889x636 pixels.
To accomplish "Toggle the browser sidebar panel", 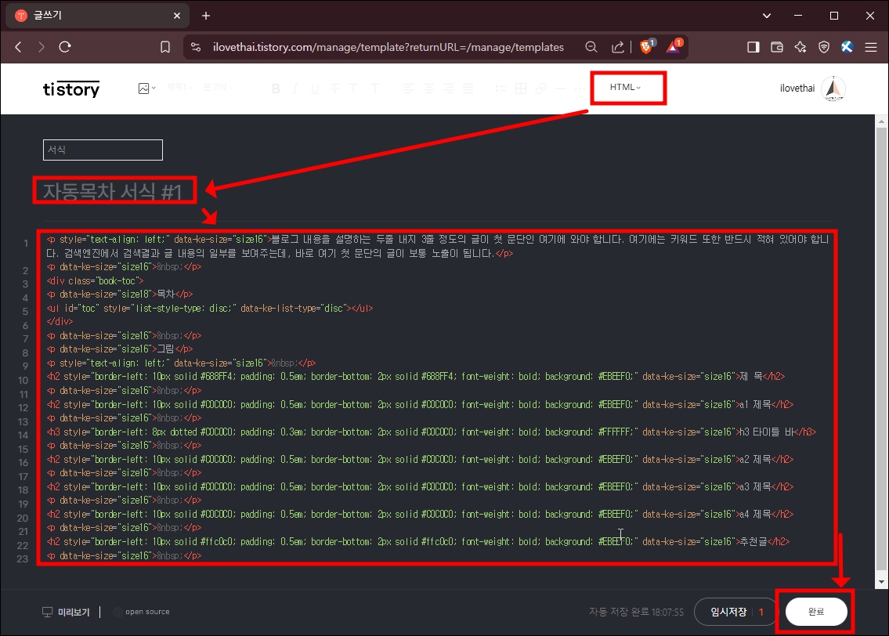I will (x=753, y=47).
